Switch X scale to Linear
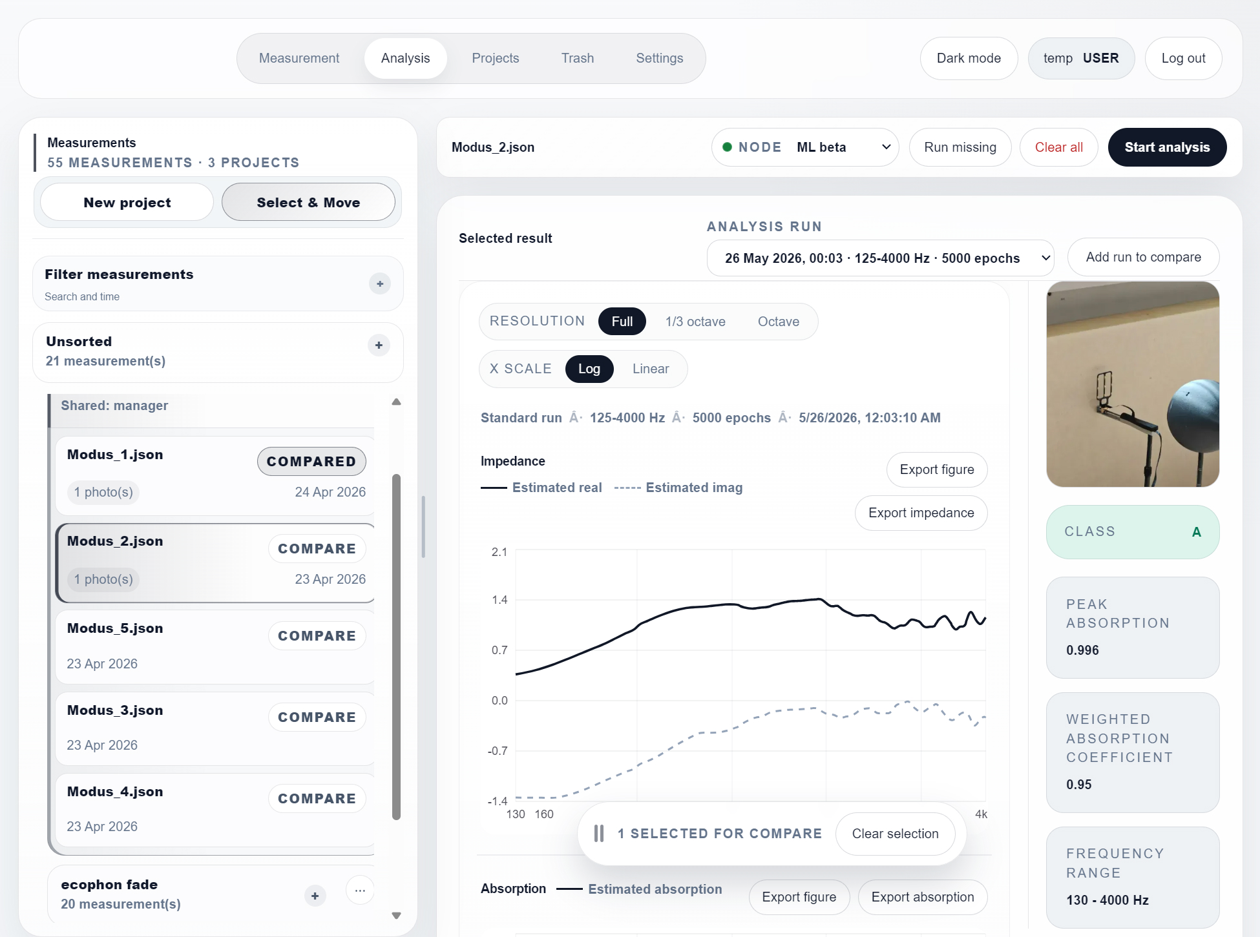The height and width of the screenshot is (937, 1260). [x=651, y=369]
